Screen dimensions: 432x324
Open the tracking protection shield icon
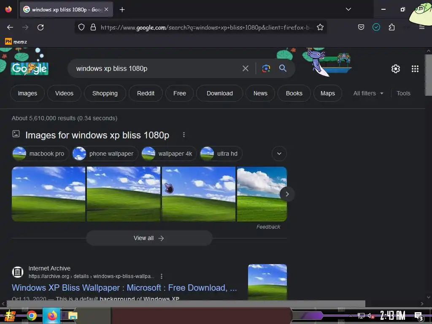click(81, 27)
